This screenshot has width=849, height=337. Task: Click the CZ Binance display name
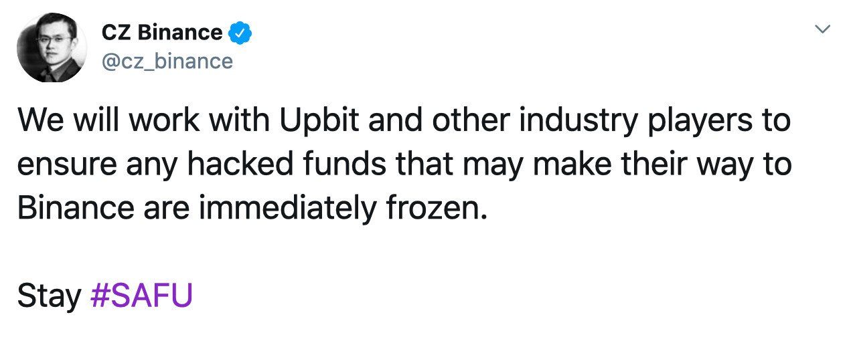click(x=161, y=32)
